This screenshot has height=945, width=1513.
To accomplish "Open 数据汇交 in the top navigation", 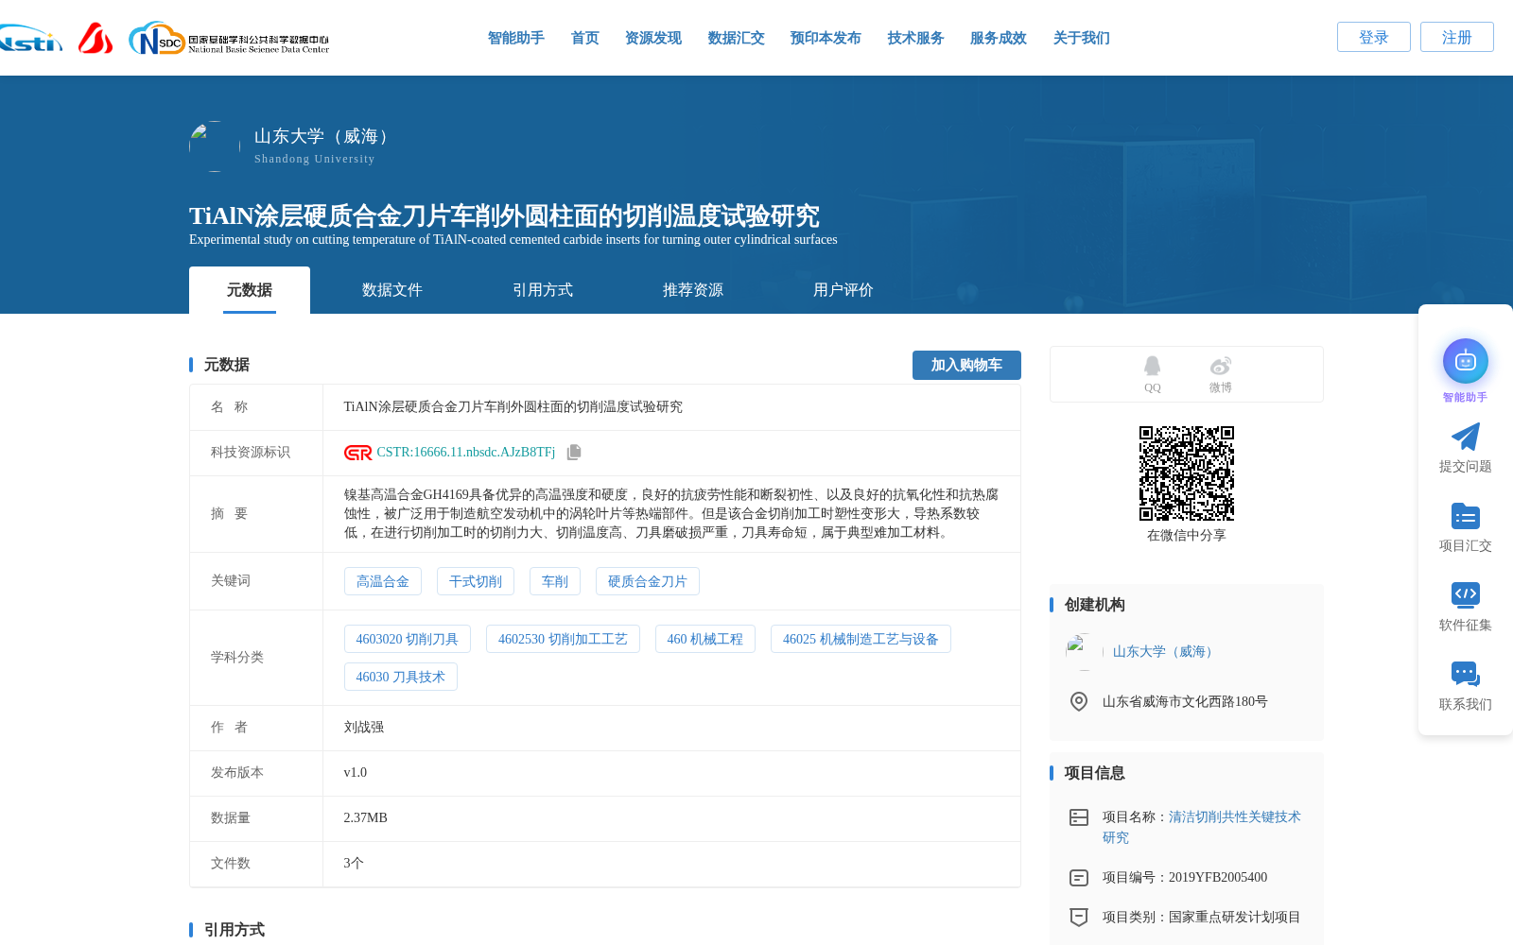I will (x=736, y=38).
